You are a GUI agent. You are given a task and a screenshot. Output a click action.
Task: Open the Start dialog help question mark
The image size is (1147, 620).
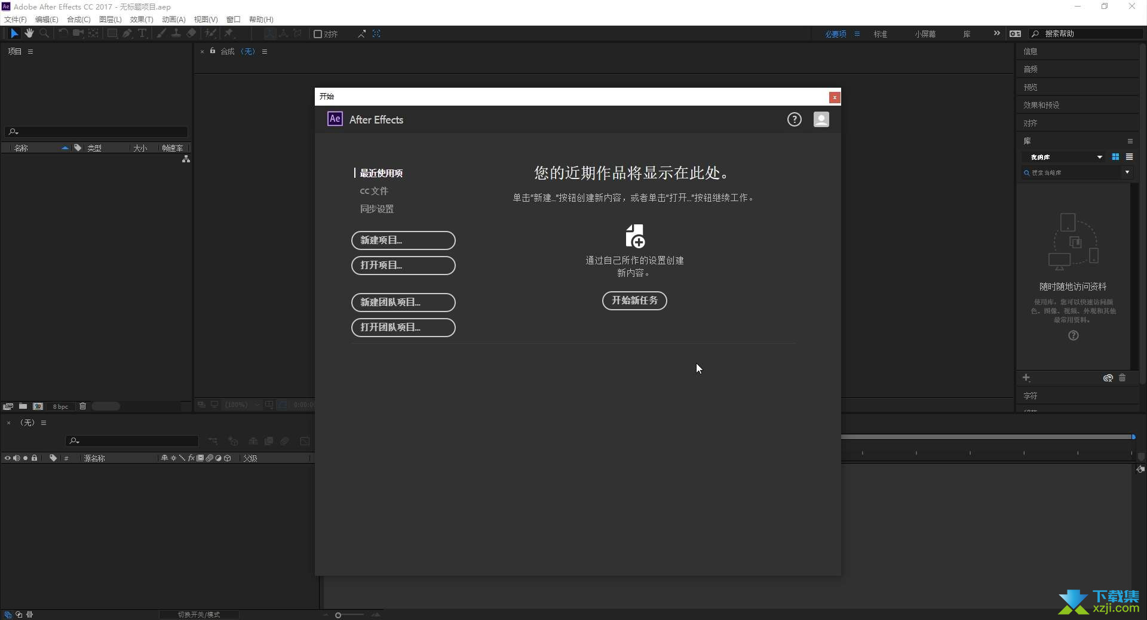click(x=794, y=119)
